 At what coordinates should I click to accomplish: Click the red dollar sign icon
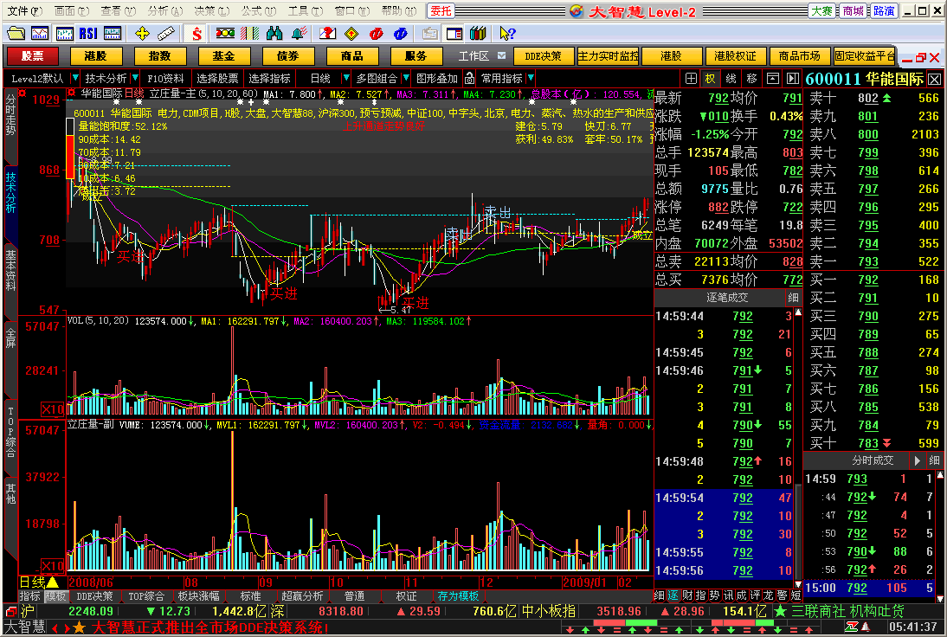click(196, 33)
